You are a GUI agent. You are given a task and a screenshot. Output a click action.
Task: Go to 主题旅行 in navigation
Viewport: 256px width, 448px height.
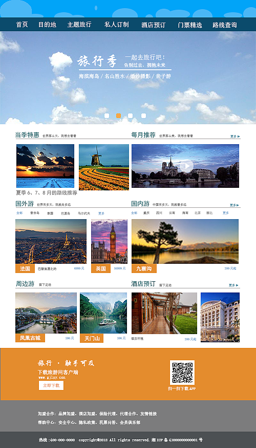tap(79, 25)
